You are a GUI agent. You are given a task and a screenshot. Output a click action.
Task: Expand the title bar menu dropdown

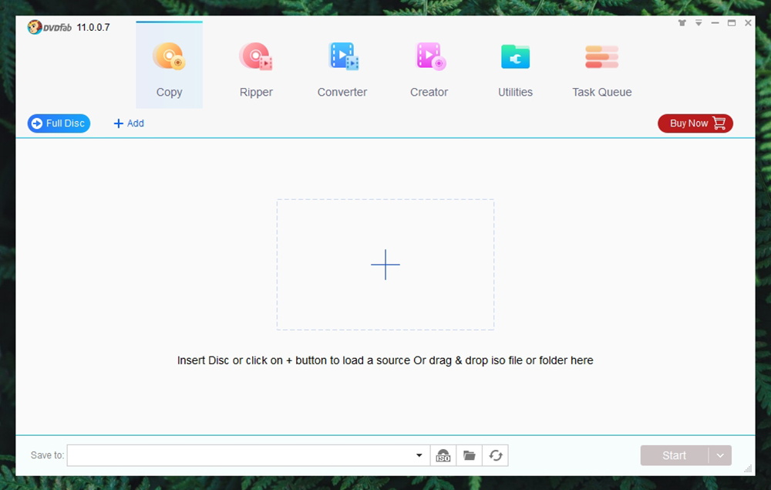pyautogui.click(x=699, y=23)
